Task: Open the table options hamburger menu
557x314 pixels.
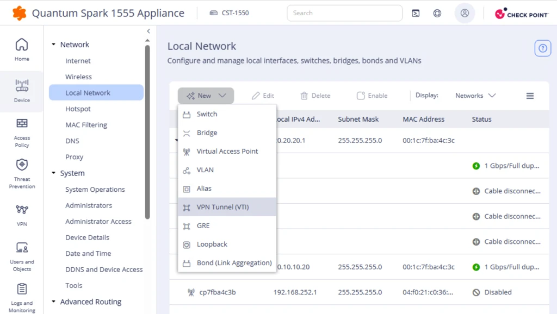Action: 530,96
